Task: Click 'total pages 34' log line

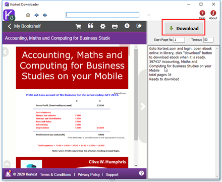Action: click(160, 75)
